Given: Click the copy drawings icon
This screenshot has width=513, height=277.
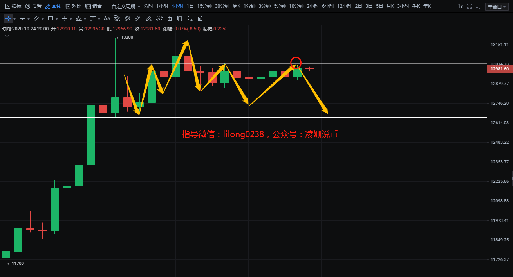Looking at the screenshot, I should click(x=179, y=18).
